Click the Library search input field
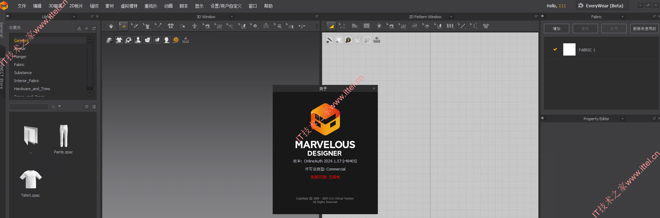This screenshot has height=218, width=660. [x=29, y=107]
